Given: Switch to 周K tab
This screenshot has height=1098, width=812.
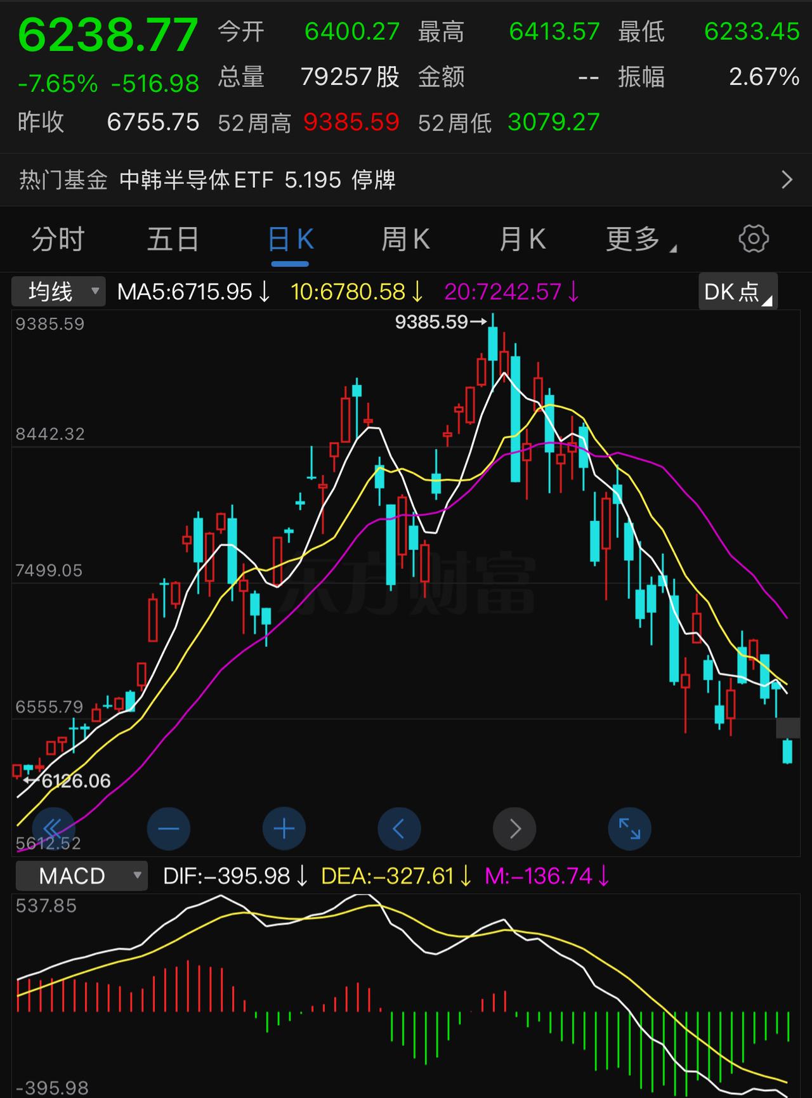Looking at the screenshot, I should pos(406,239).
